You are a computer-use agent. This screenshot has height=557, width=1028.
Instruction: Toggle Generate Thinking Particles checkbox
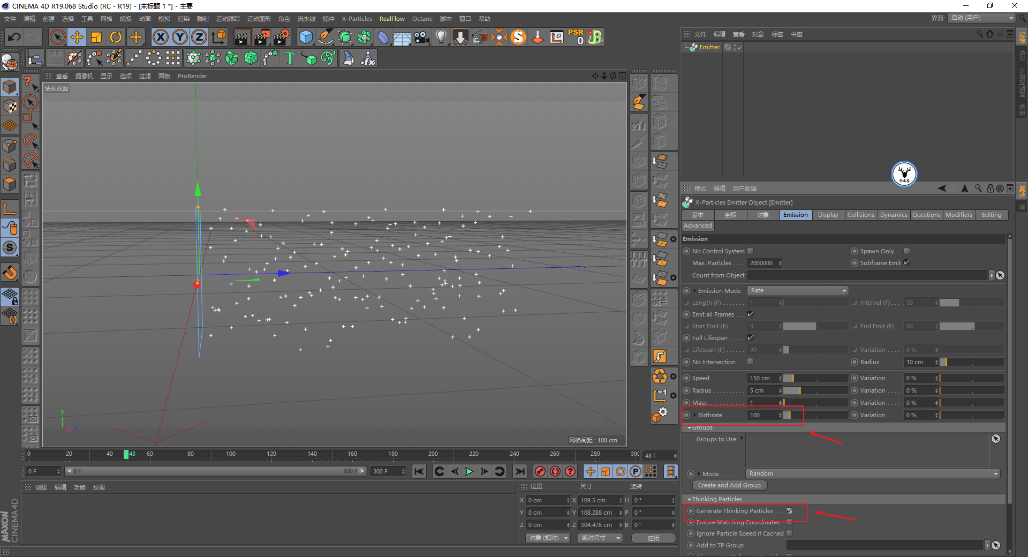790,511
